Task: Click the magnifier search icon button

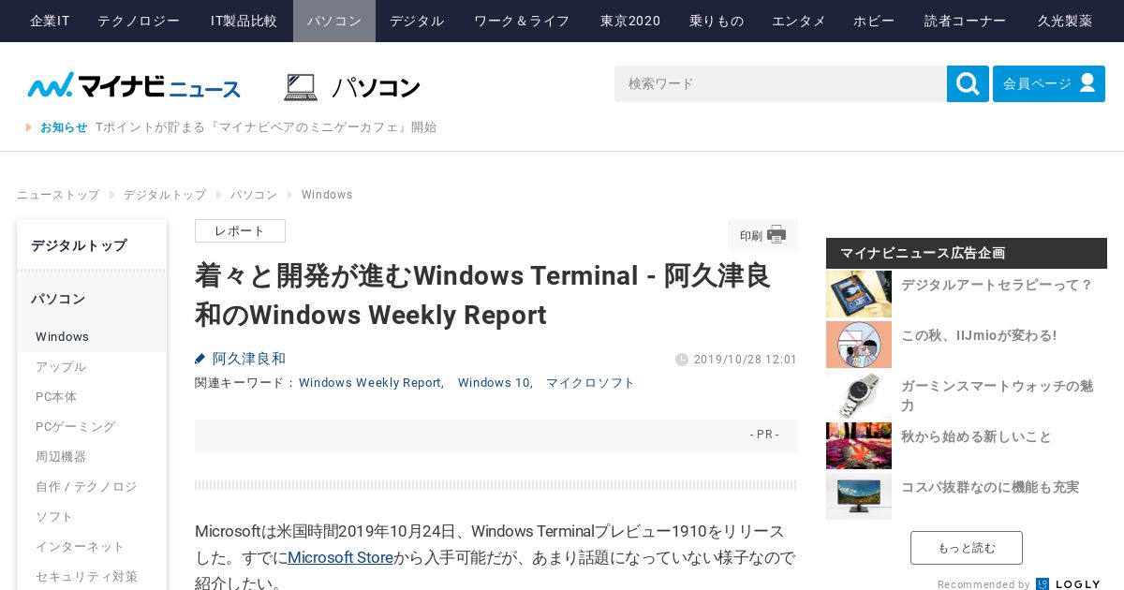Action: pyautogui.click(x=968, y=83)
